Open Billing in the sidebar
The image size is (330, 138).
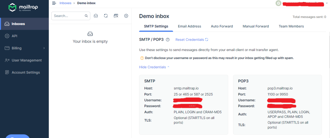24,48
